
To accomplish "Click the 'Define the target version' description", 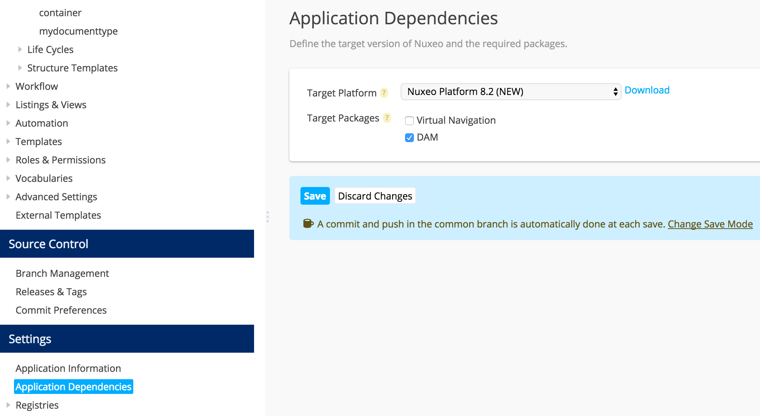I will click(x=428, y=44).
